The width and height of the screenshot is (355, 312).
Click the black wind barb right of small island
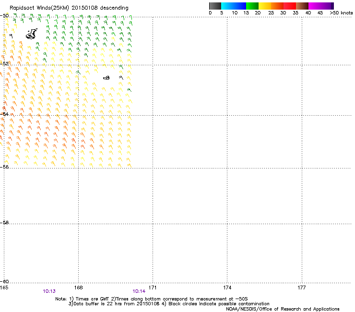click(121, 78)
